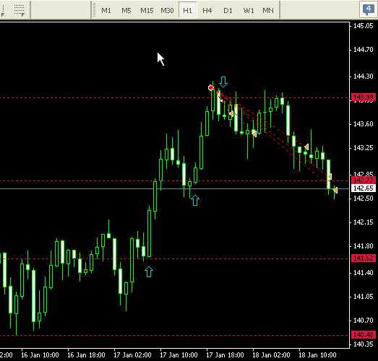Click the 141.40 price scale value
The image size is (378, 361).
click(x=364, y=273)
